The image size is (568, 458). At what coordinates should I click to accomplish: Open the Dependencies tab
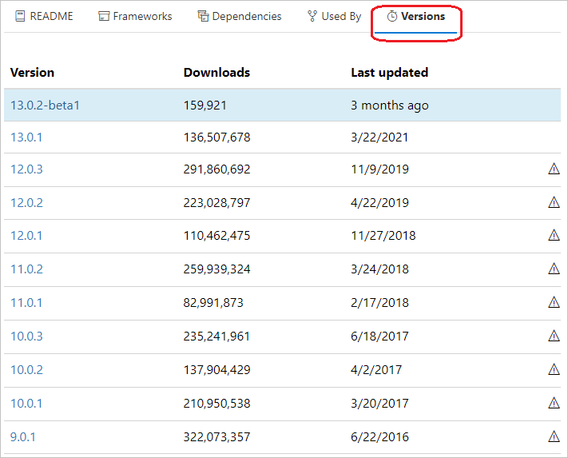click(x=239, y=16)
